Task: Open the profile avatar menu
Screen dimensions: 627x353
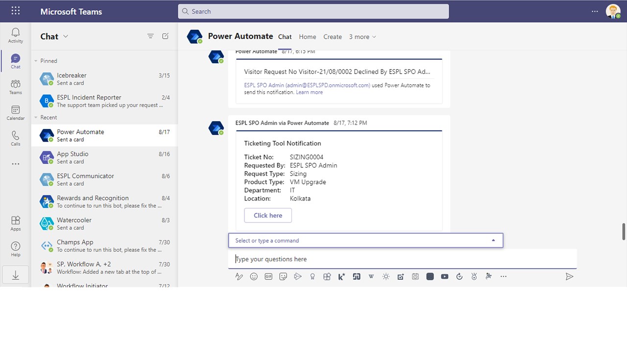Action: [x=613, y=11]
